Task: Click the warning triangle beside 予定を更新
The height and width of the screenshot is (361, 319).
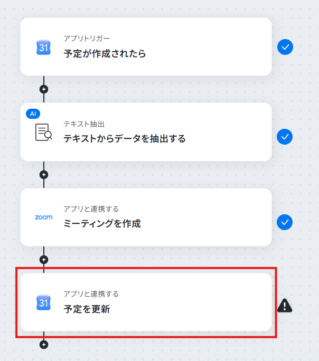Action: 285,306
